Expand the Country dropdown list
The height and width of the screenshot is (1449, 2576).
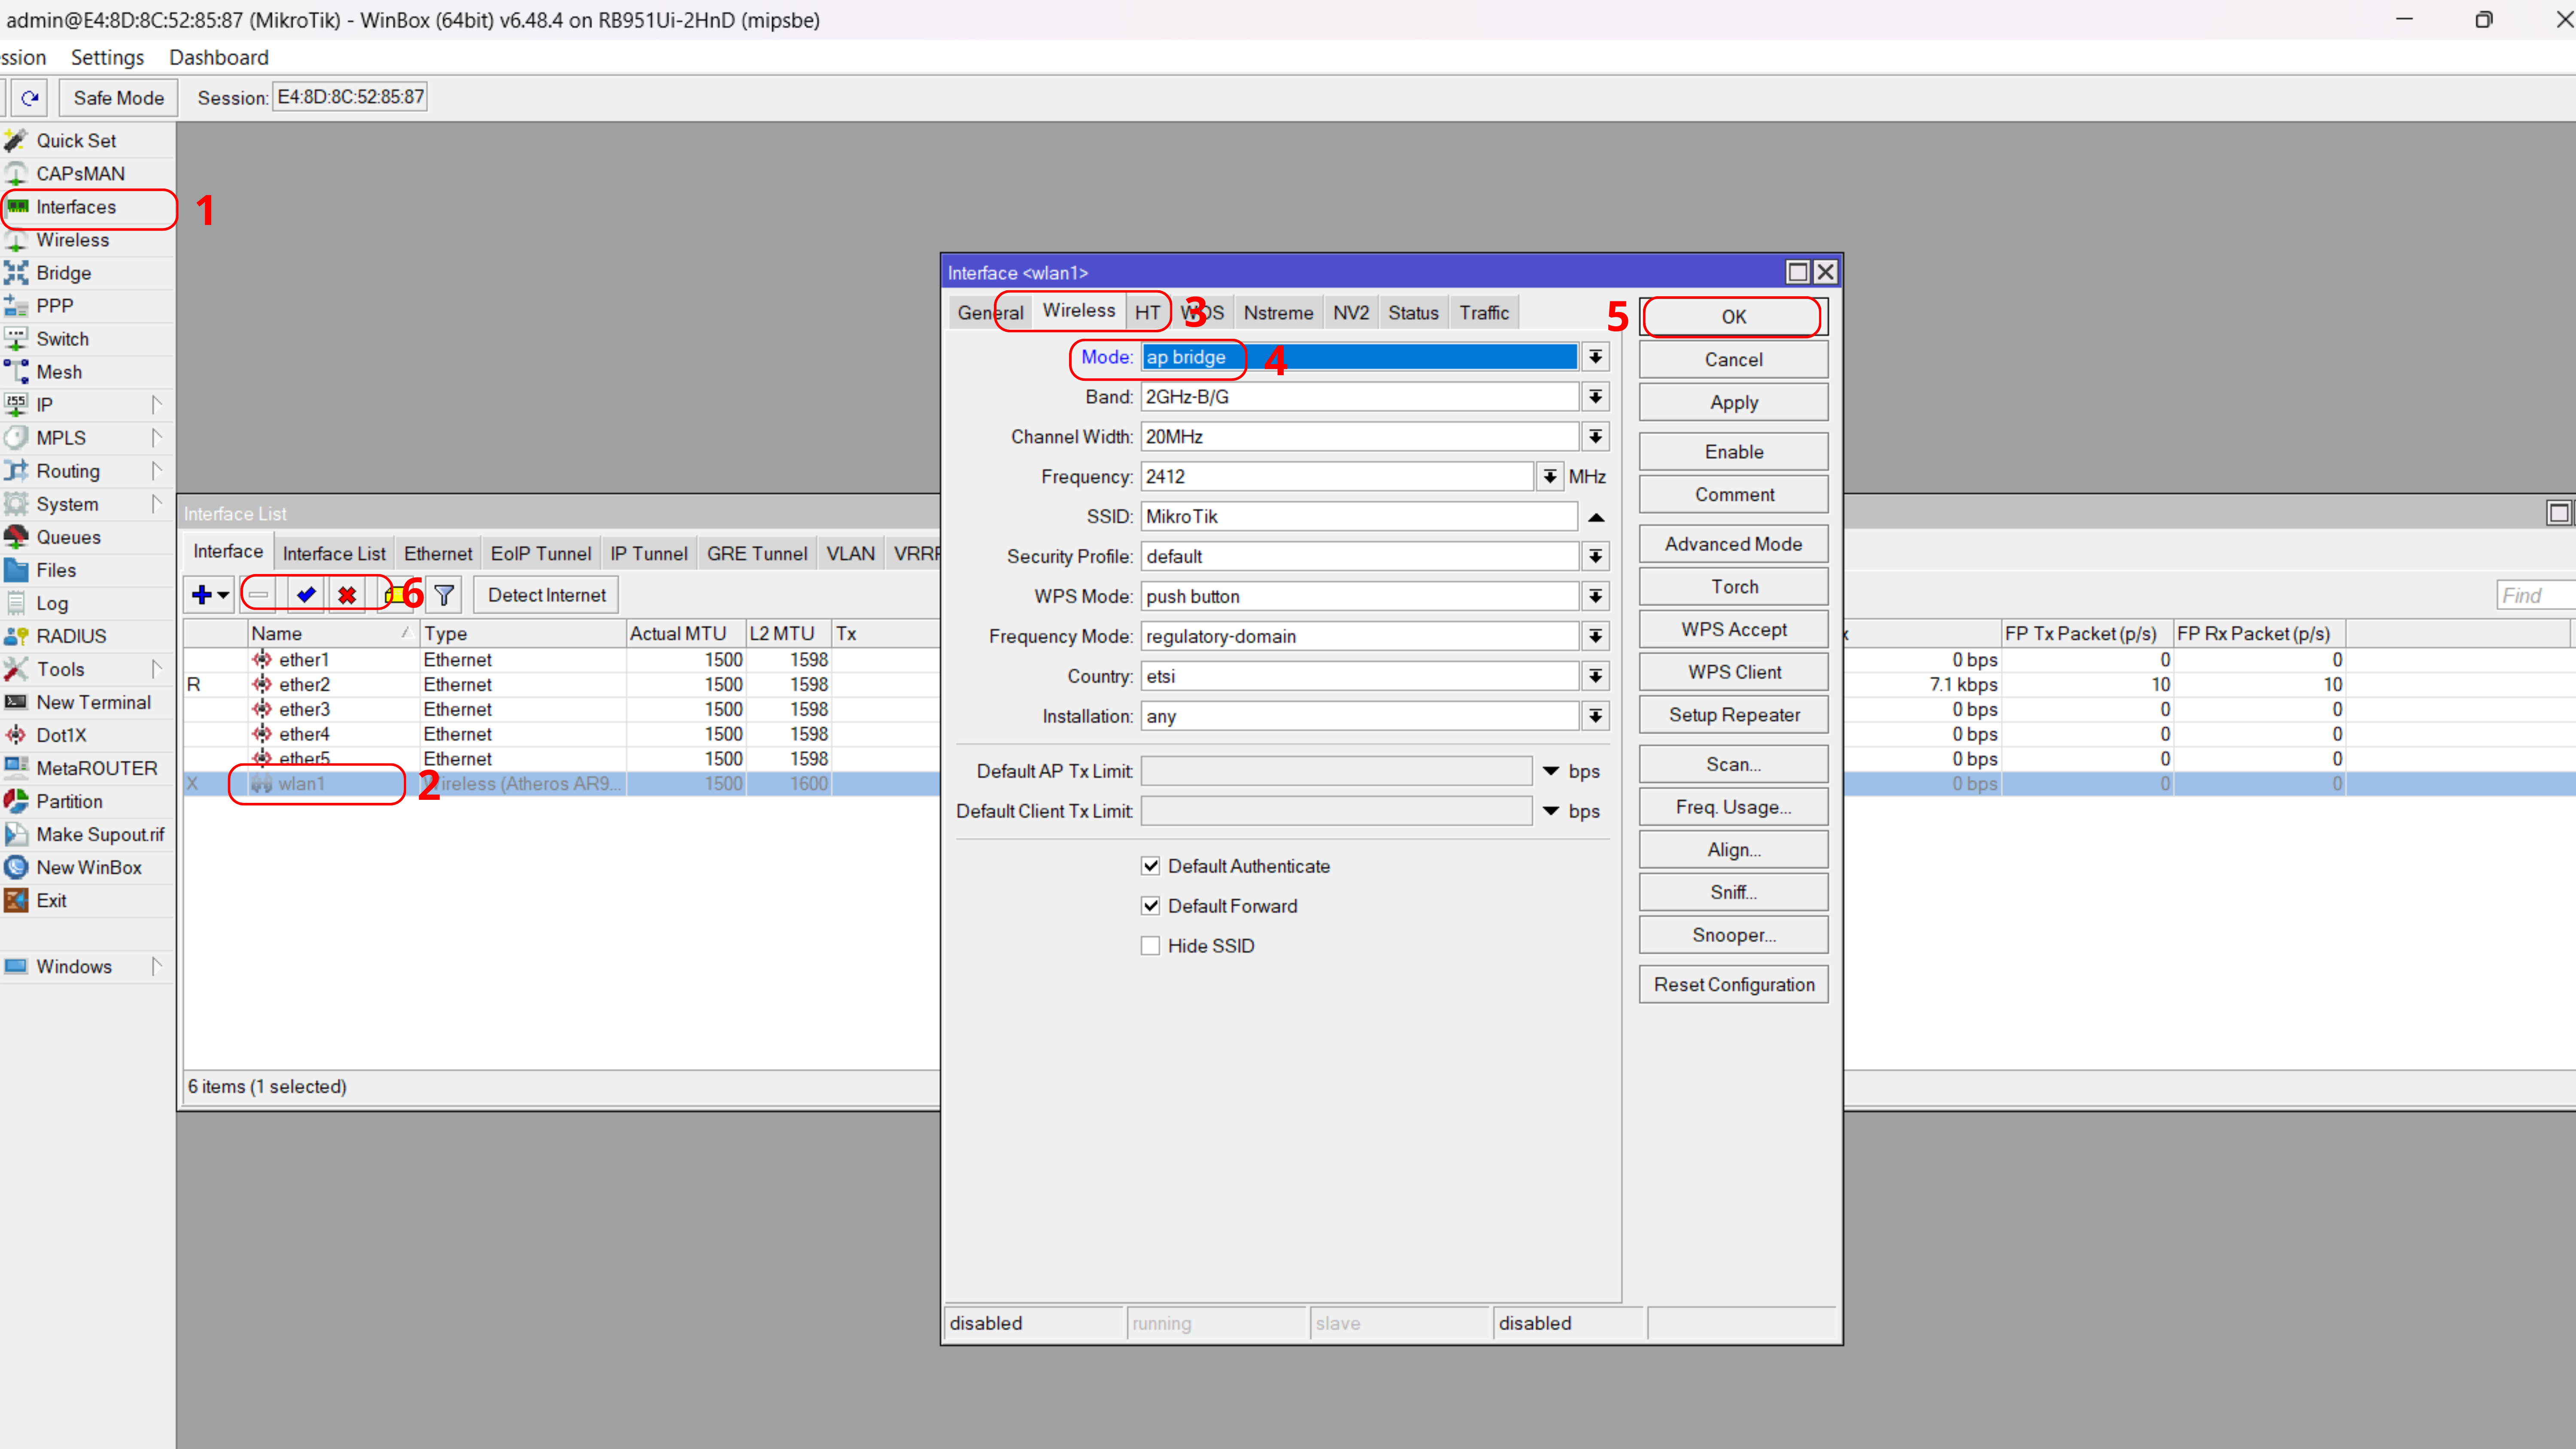pos(1595,677)
